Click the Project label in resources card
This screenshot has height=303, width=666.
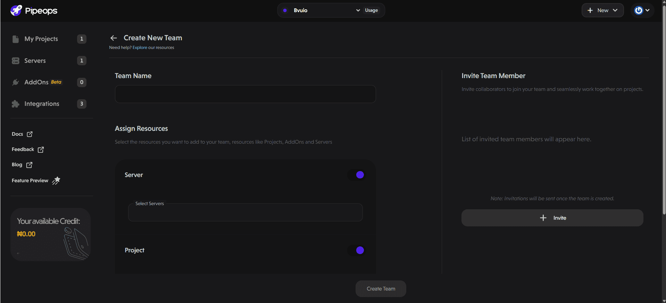(134, 250)
